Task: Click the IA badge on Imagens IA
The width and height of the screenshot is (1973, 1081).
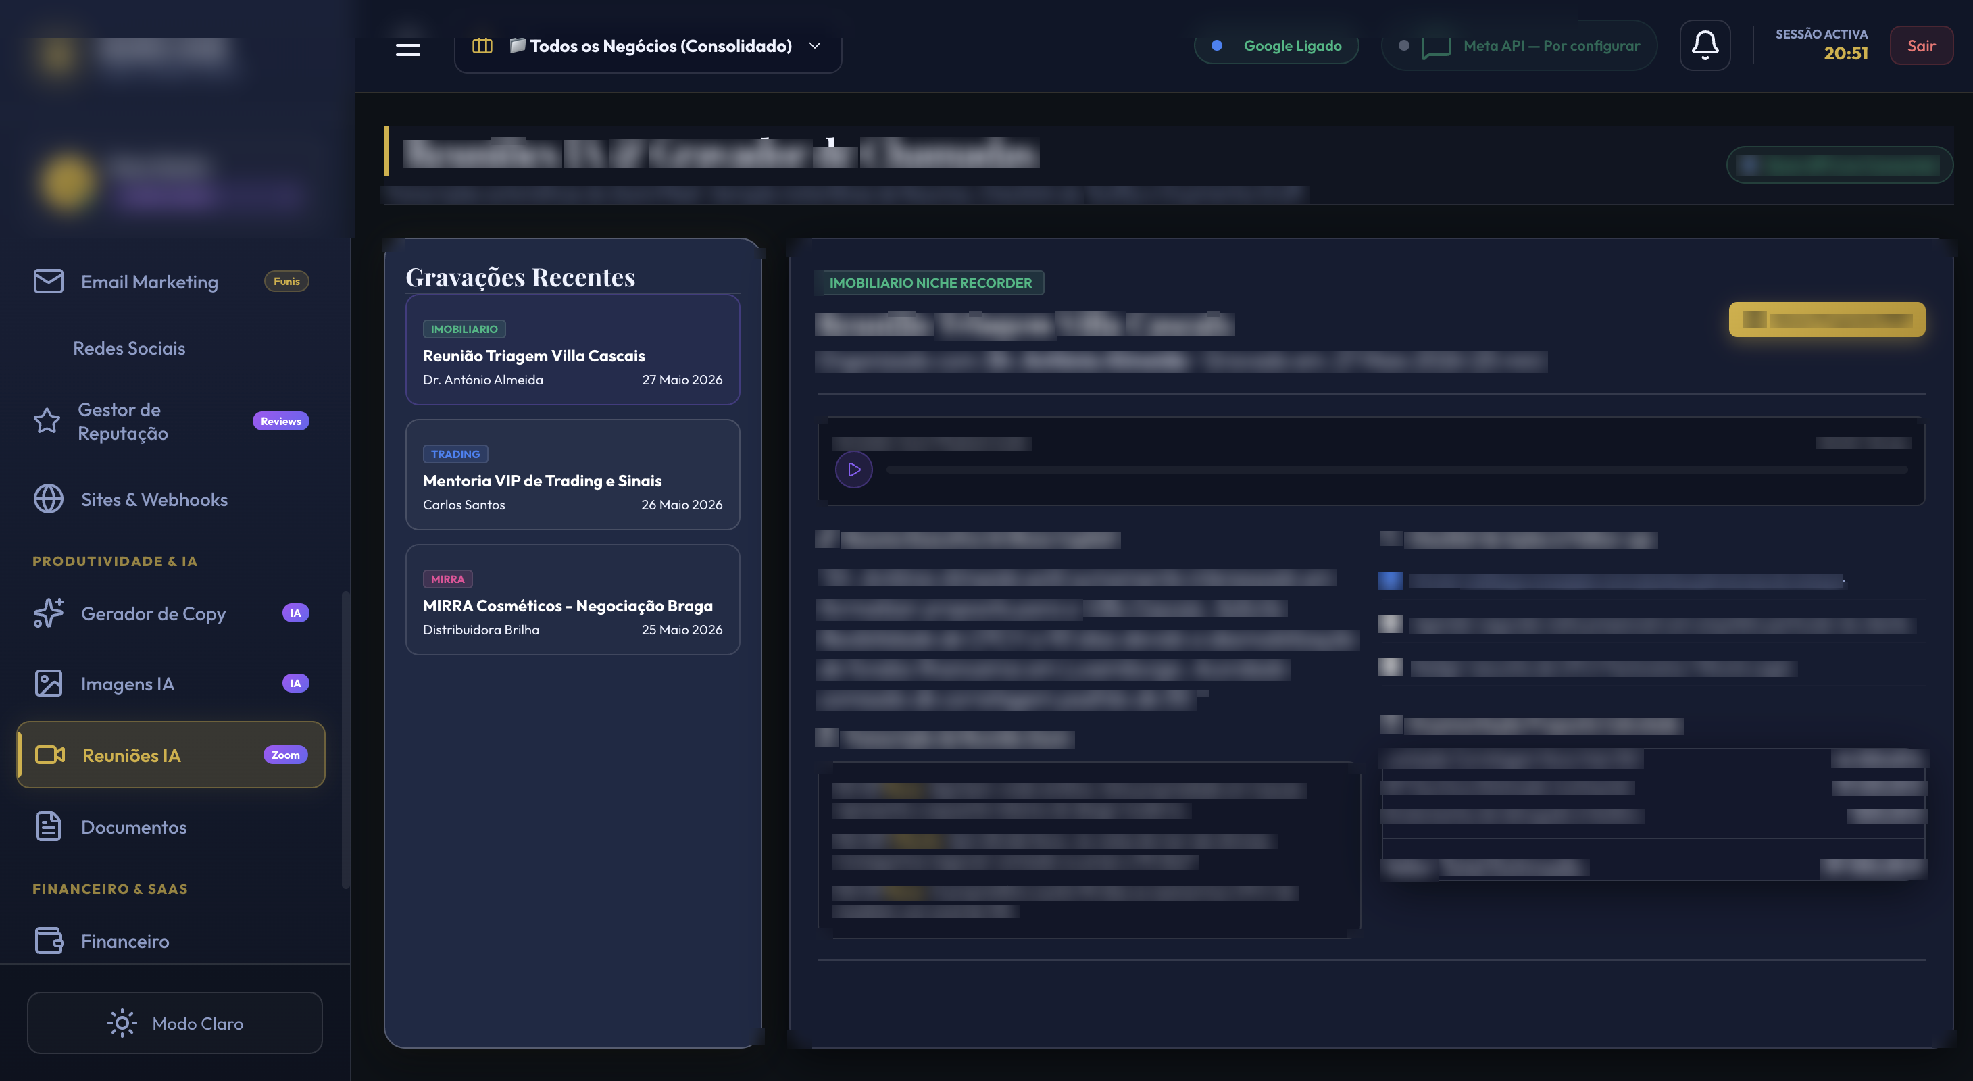Action: [x=296, y=683]
